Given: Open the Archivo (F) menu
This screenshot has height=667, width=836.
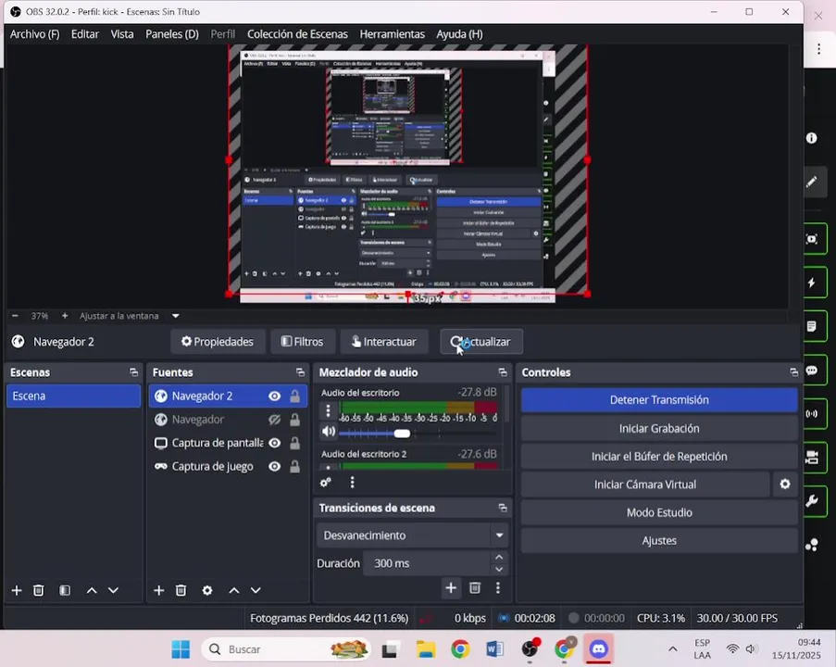Looking at the screenshot, I should point(34,34).
